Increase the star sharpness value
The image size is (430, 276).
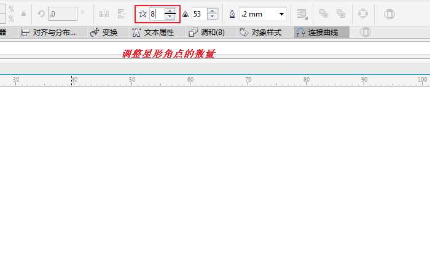point(212,10)
